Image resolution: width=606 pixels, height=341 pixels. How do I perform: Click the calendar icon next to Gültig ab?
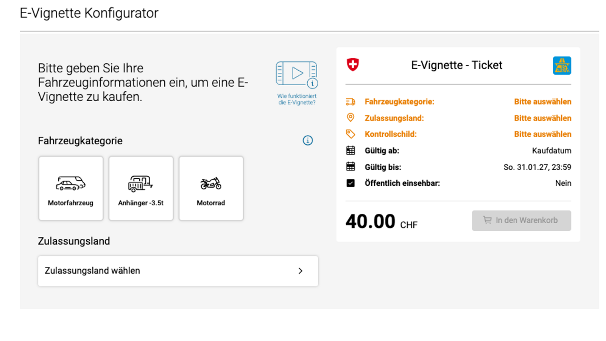pyautogui.click(x=351, y=150)
